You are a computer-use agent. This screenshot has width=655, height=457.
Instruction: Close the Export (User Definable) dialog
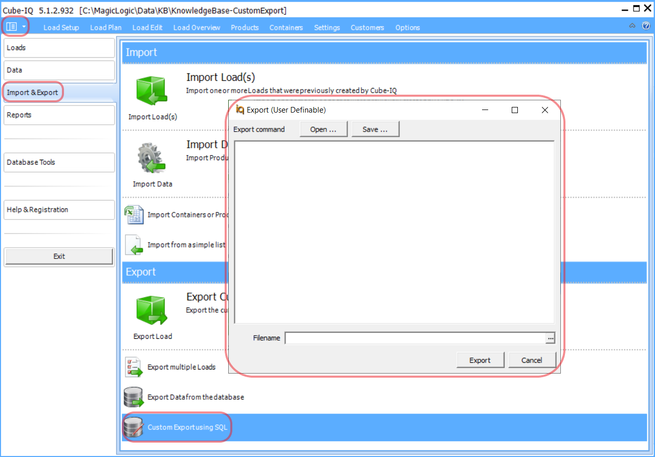pyautogui.click(x=545, y=110)
